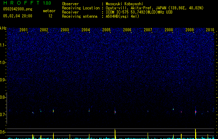
Task: Click the 2010 time axis marker
Action: [210, 30]
